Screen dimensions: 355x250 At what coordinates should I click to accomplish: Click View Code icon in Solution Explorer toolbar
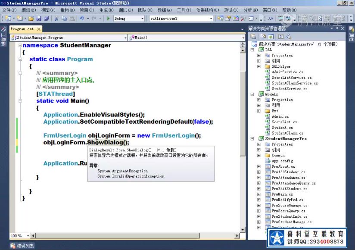tap(281, 37)
